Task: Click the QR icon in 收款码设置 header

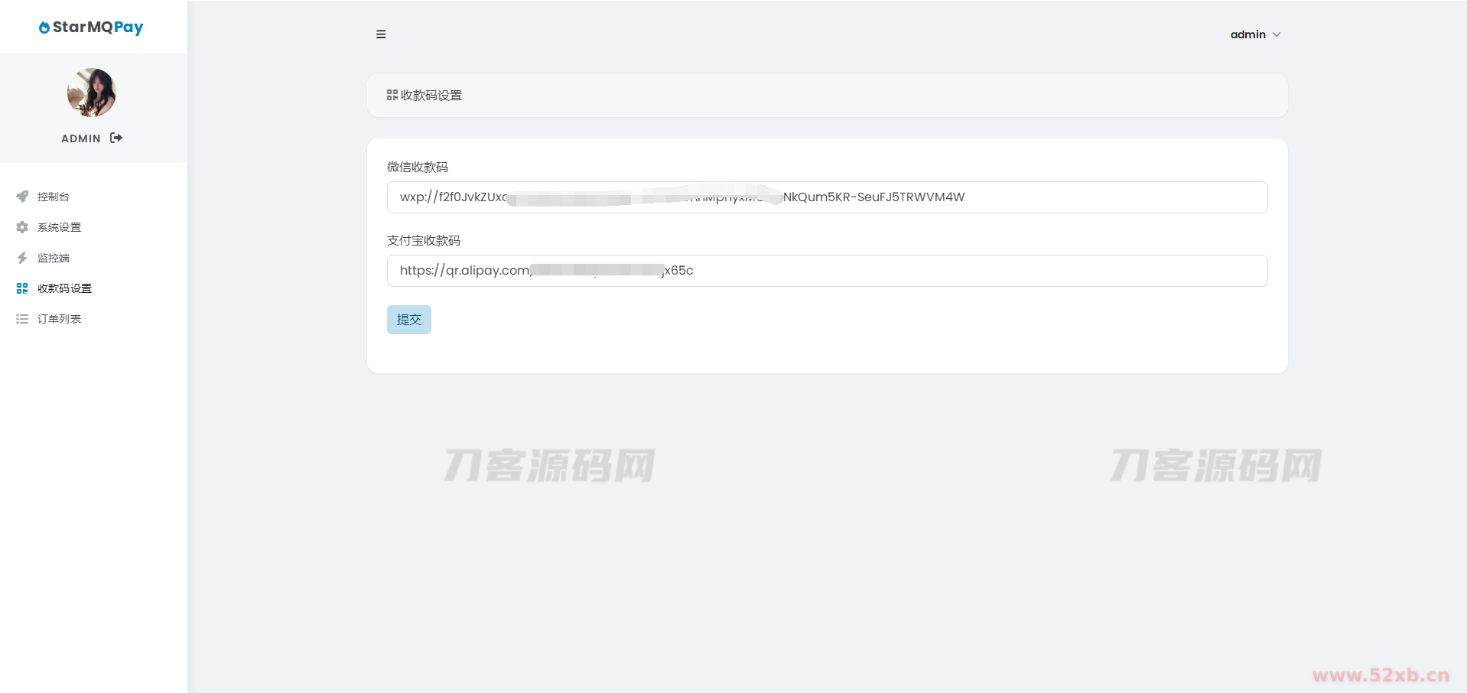Action: [392, 95]
